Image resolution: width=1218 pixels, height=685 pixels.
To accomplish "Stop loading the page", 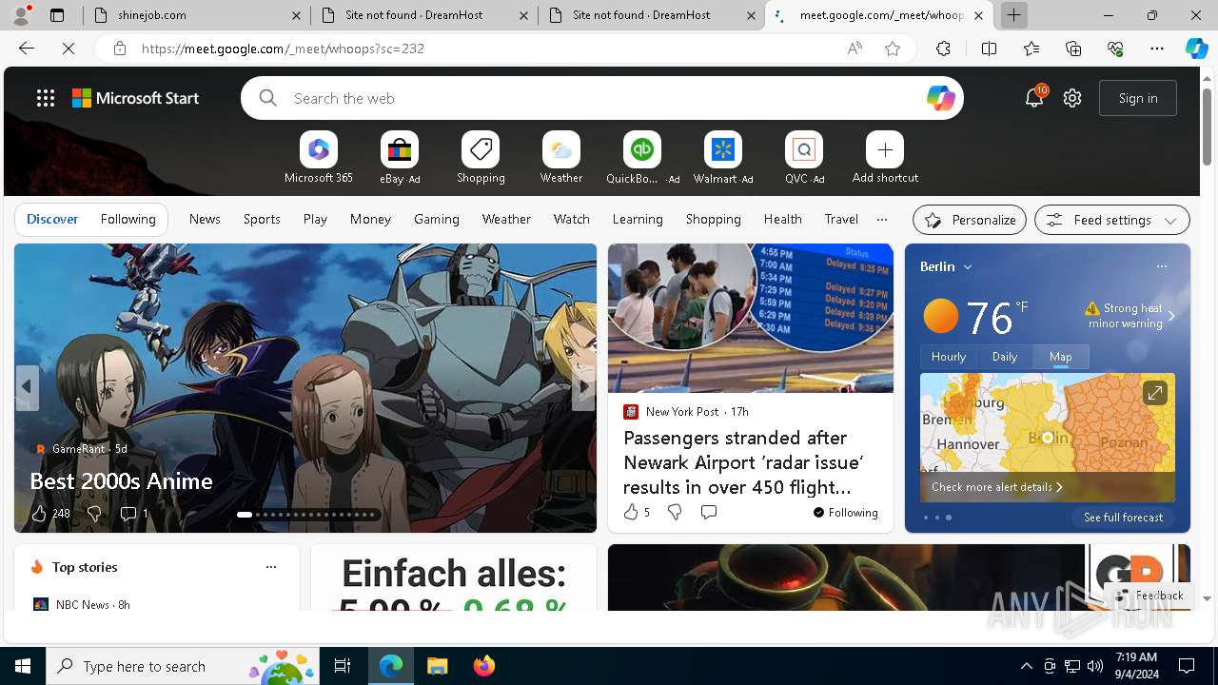I will (69, 49).
